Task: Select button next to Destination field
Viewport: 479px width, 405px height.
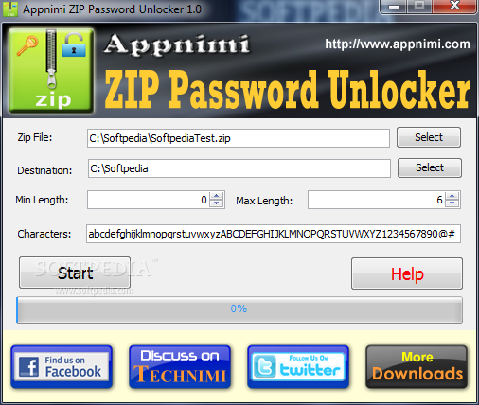Action: [x=430, y=167]
